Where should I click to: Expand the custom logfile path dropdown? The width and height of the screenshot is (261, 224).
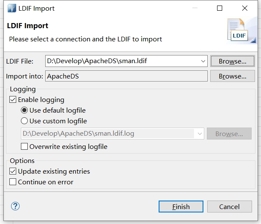[x=200, y=134]
